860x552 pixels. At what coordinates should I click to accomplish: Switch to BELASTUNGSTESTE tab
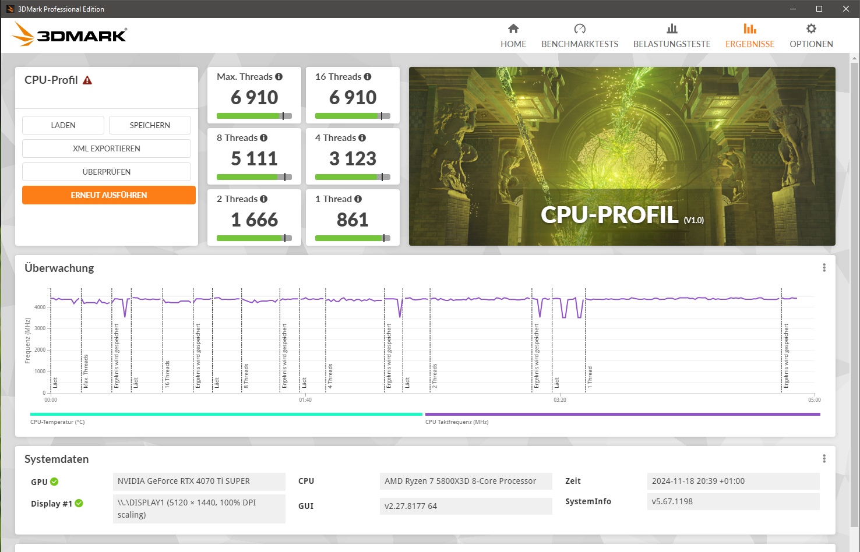[672, 36]
